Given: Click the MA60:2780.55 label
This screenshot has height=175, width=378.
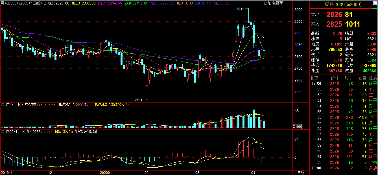Looking at the screenshot, I should click(x=162, y=3).
